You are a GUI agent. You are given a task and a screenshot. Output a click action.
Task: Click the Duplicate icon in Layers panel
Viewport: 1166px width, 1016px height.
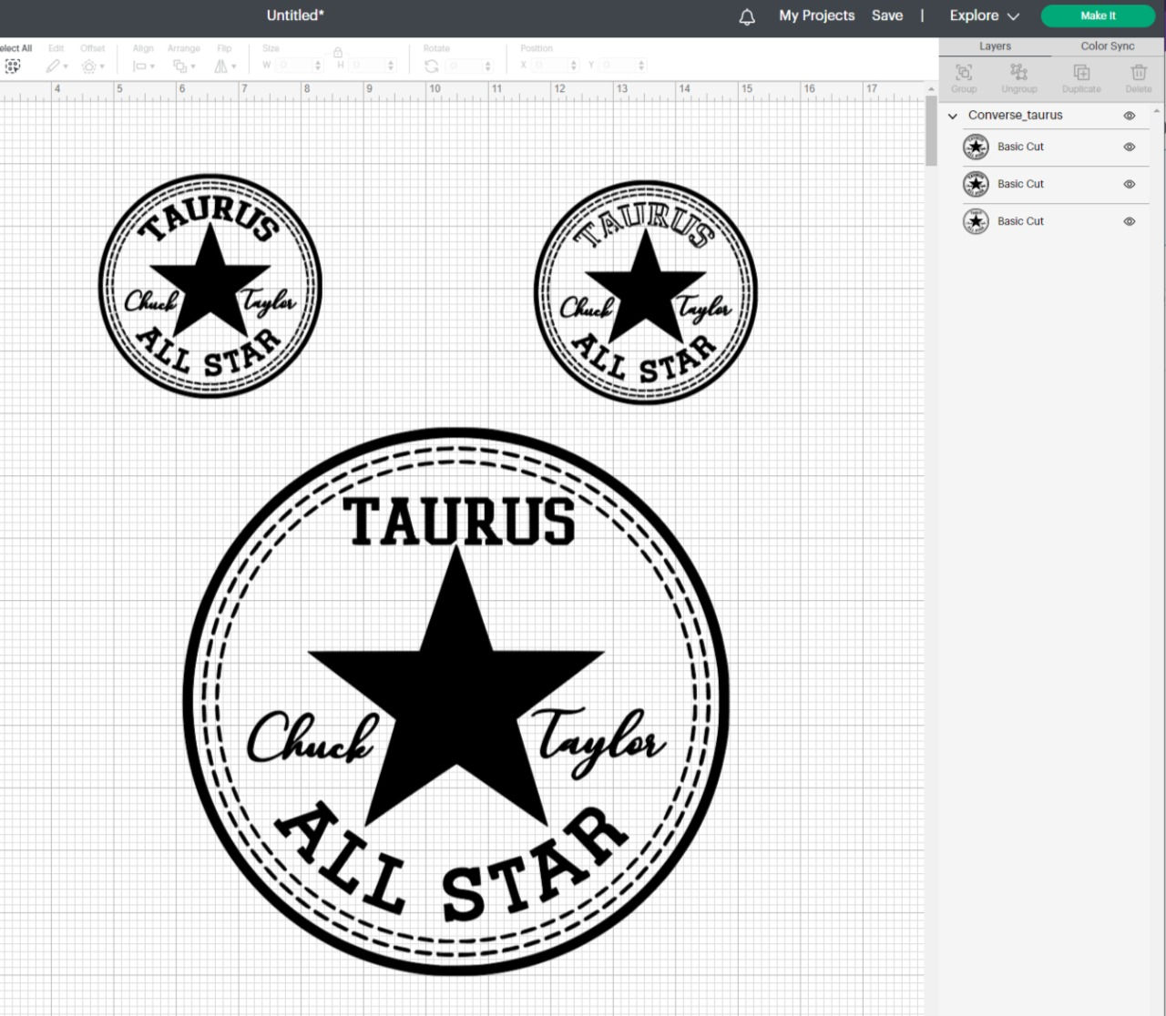click(x=1080, y=73)
